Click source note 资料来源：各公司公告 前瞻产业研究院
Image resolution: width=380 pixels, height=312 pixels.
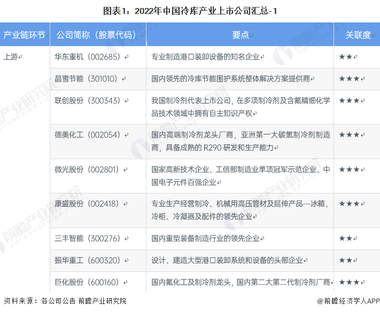point(65,301)
